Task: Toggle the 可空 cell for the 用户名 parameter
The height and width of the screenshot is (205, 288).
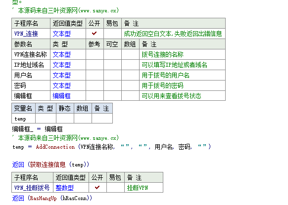Action: click(x=112, y=75)
